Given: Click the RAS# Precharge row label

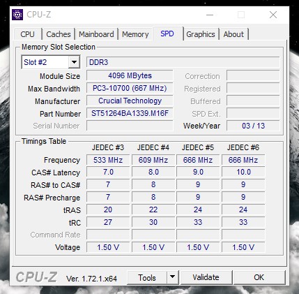Looking at the screenshot, I should click(52, 198).
